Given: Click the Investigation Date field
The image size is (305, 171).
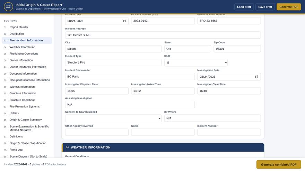Looking at the screenshot, I should click(229, 77).
